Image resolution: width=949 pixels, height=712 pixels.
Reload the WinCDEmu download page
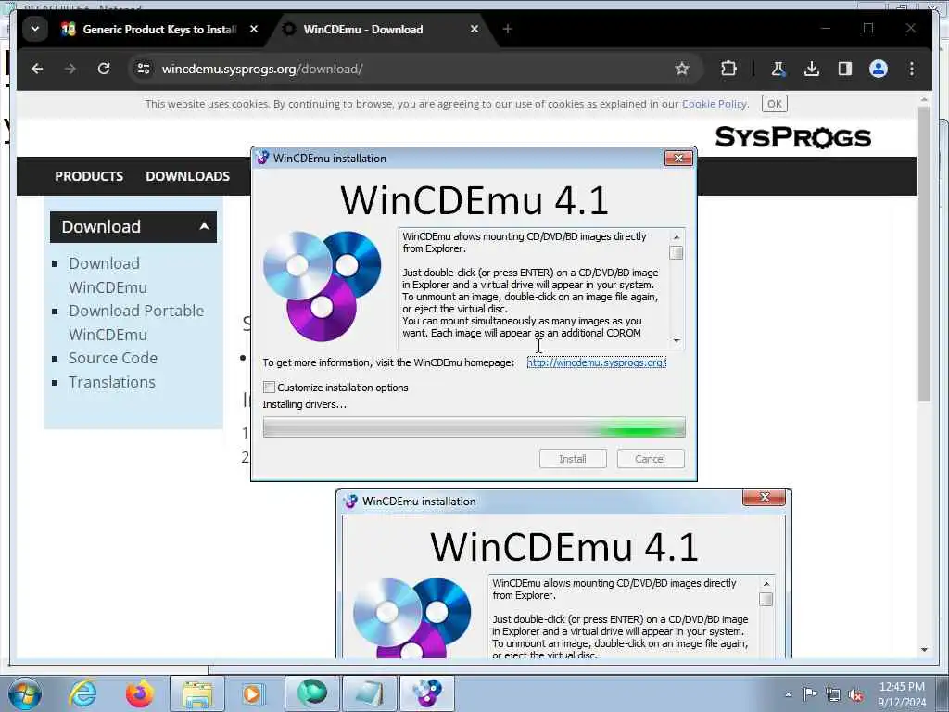tap(104, 69)
